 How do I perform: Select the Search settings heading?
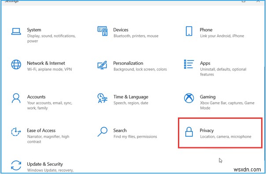pyautogui.click(x=120, y=131)
